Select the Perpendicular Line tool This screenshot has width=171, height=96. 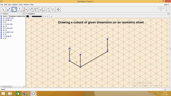pos(20,9)
